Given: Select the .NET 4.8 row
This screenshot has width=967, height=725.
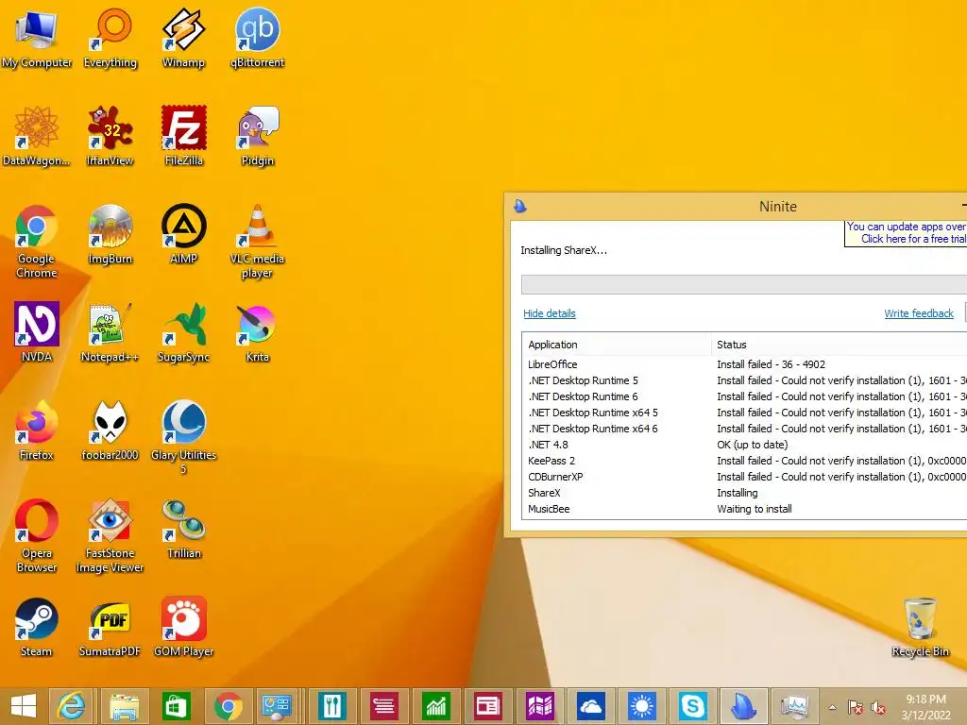Looking at the screenshot, I should click(x=744, y=445).
